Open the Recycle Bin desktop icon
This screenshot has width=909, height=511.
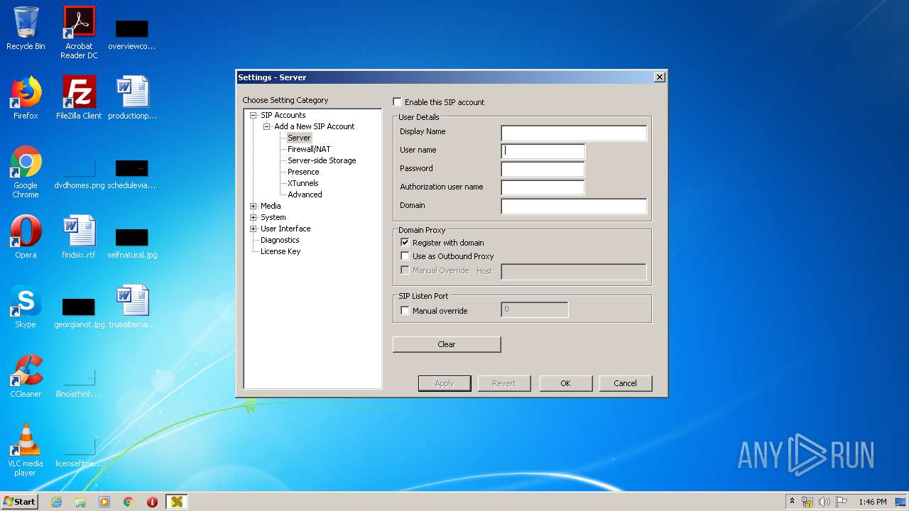coord(26,28)
